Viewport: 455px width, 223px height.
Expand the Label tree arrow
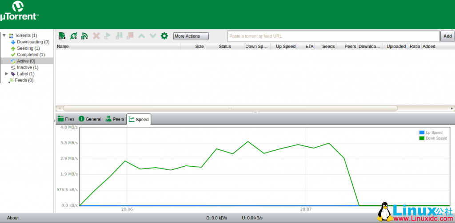7,74
